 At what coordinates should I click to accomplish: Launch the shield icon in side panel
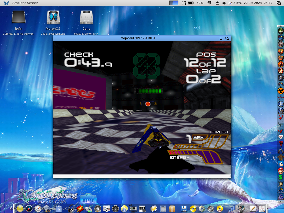coord(281,184)
